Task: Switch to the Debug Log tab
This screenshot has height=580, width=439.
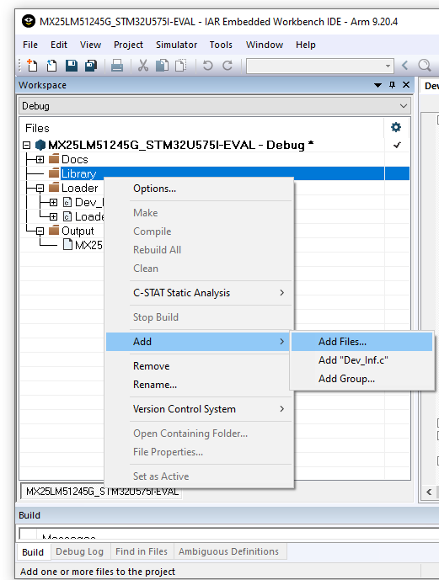Action: point(79,551)
